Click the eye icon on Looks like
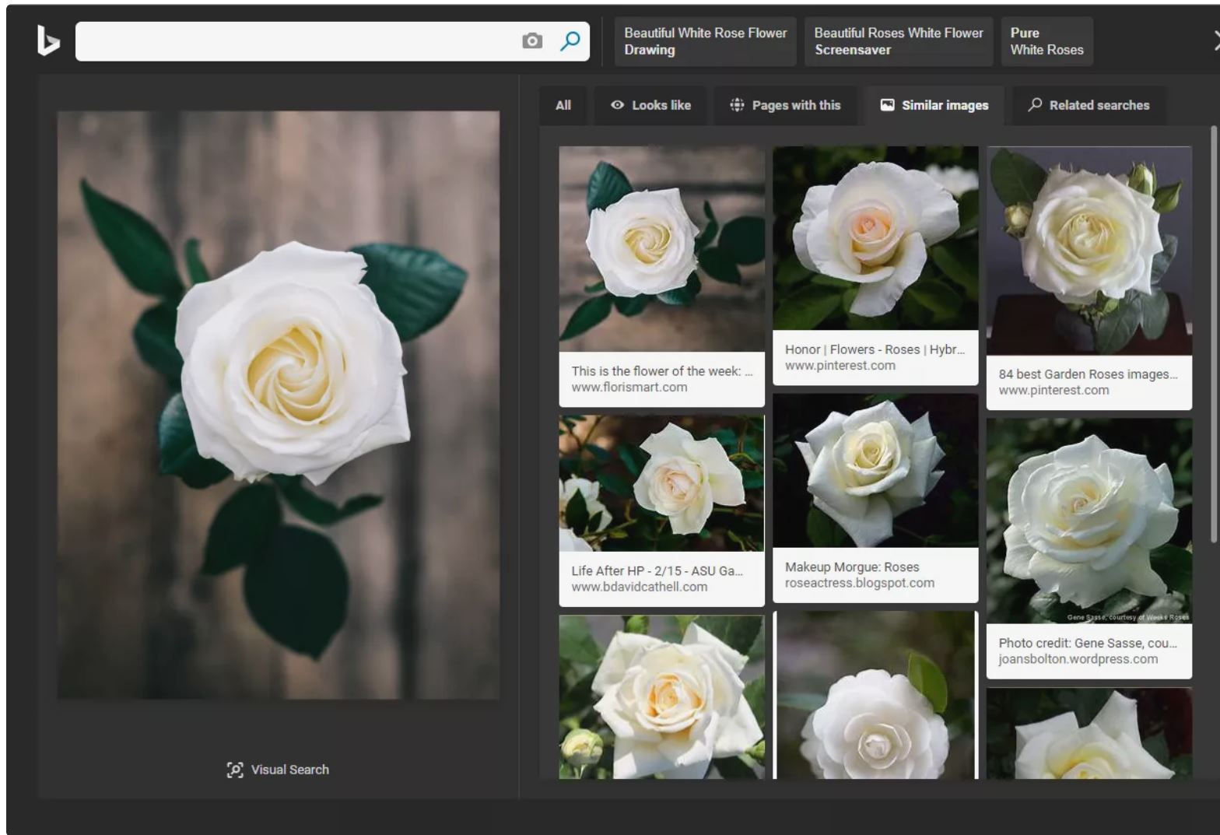Viewport: 1220px width, 835px height. click(618, 105)
